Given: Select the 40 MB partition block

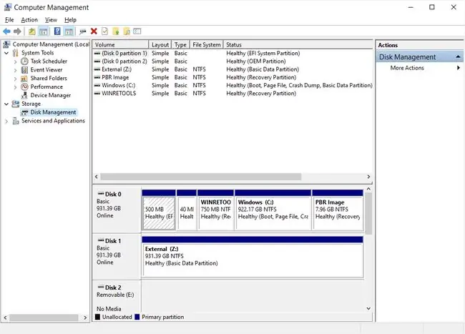Looking at the screenshot, I should pos(187,210).
